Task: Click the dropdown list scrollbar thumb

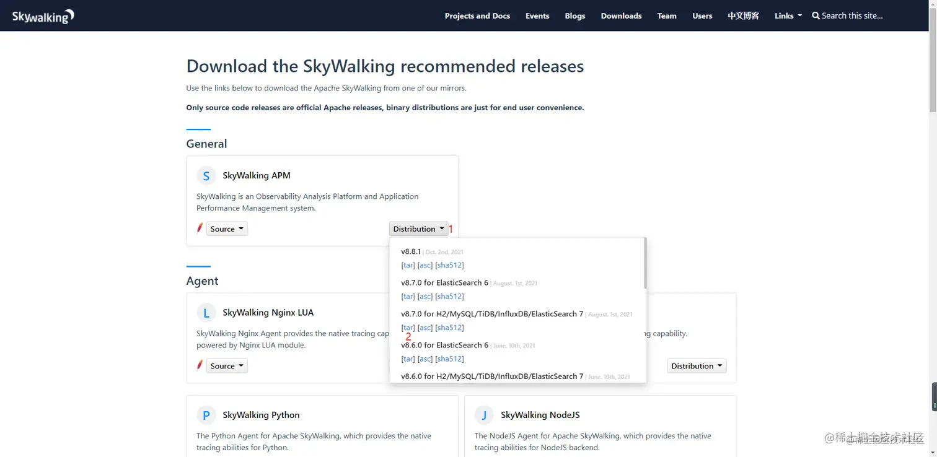Action: (645, 263)
